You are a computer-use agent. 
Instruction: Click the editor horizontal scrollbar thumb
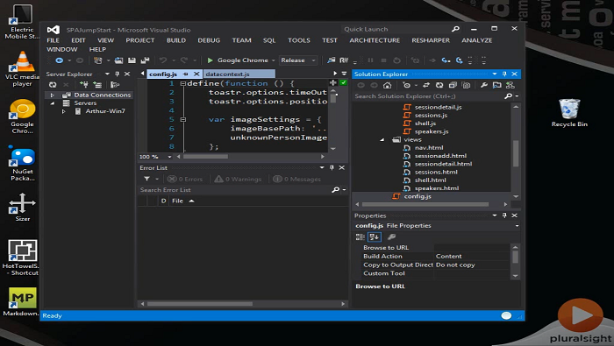pyautogui.click(x=205, y=157)
